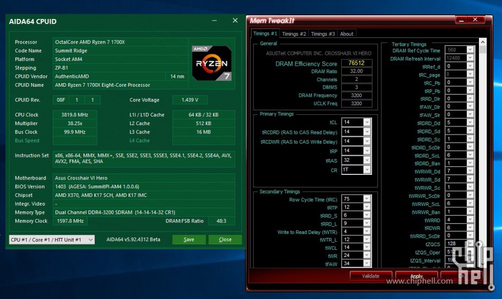This screenshot has width=502, height=299.
Task: Open the tWR dropdown
Action: [x=367, y=255]
